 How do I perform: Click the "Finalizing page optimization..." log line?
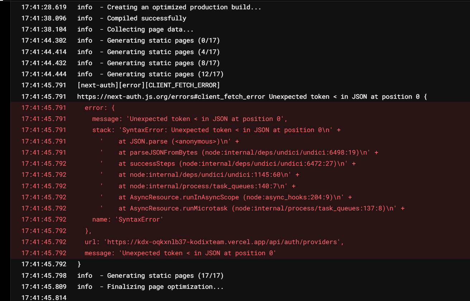click(165, 287)
